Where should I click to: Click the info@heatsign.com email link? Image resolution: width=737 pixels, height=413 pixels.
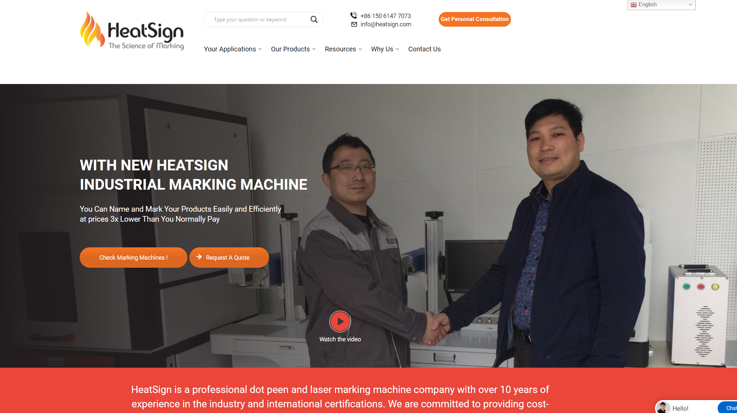point(386,24)
